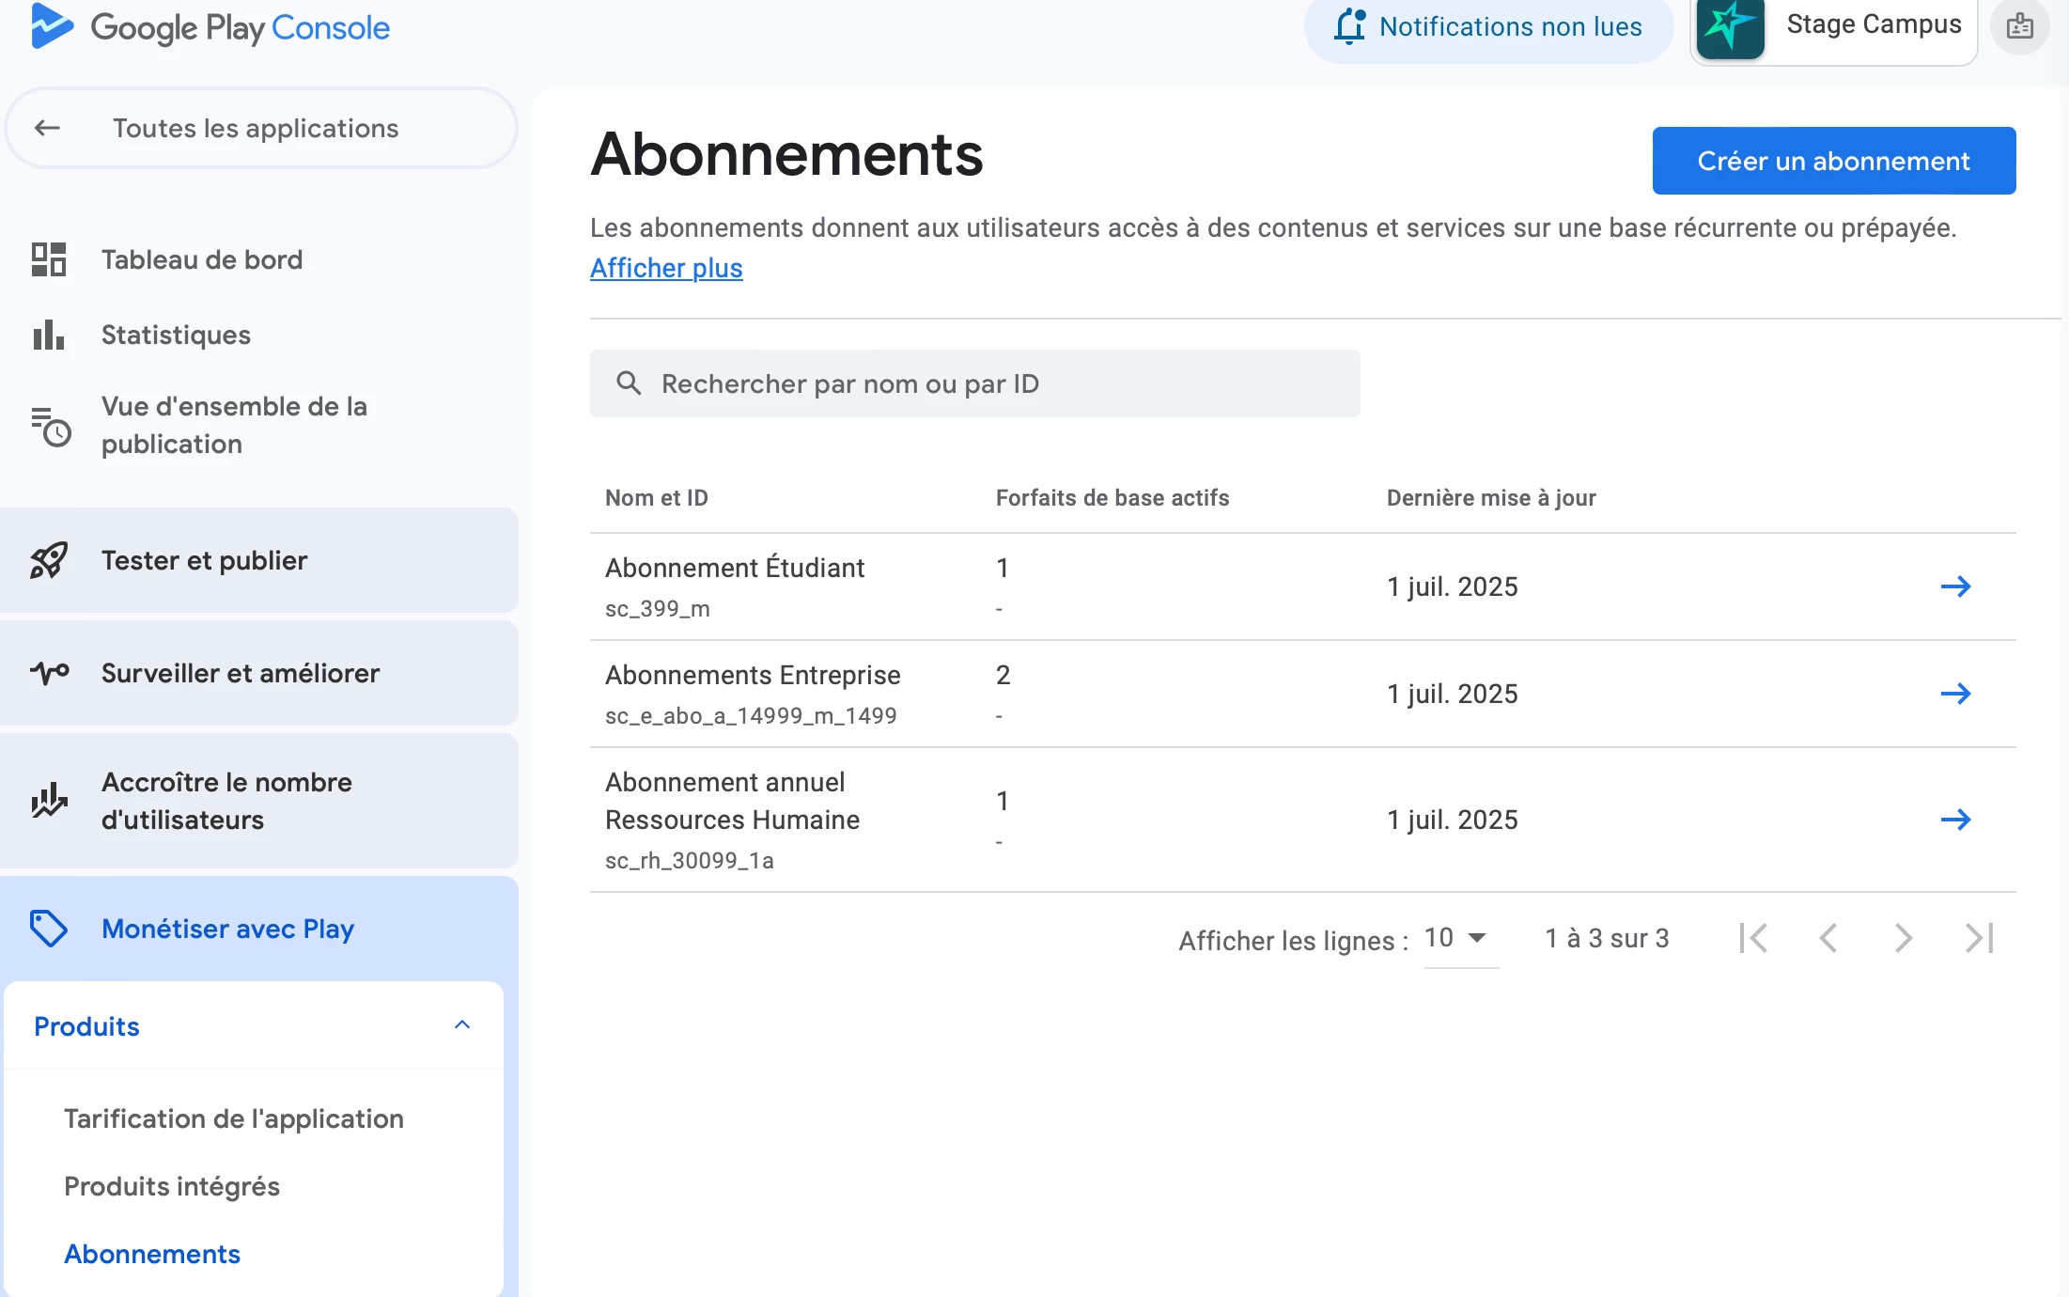Open the Tableau de bord dashboard icon

(x=49, y=259)
